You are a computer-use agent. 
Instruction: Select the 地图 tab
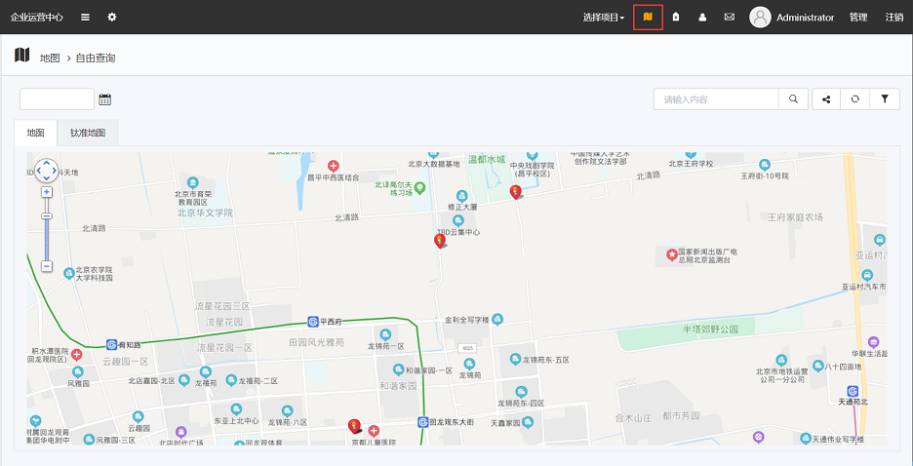click(x=35, y=133)
